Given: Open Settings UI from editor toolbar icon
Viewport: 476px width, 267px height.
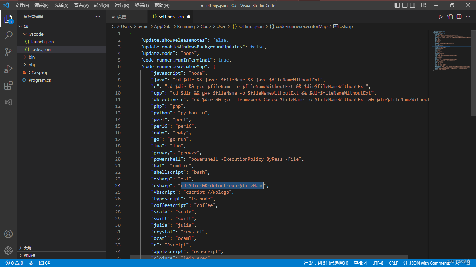Looking at the screenshot, I should (x=450, y=17).
